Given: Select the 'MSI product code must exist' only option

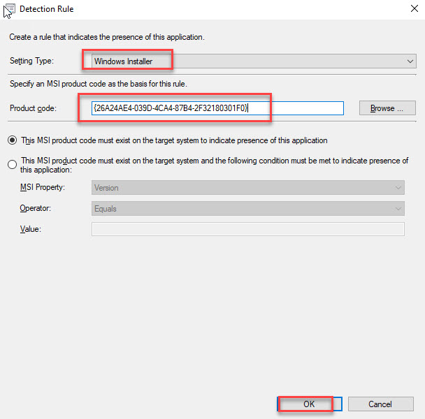Looking at the screenshot, I should 13,140.
